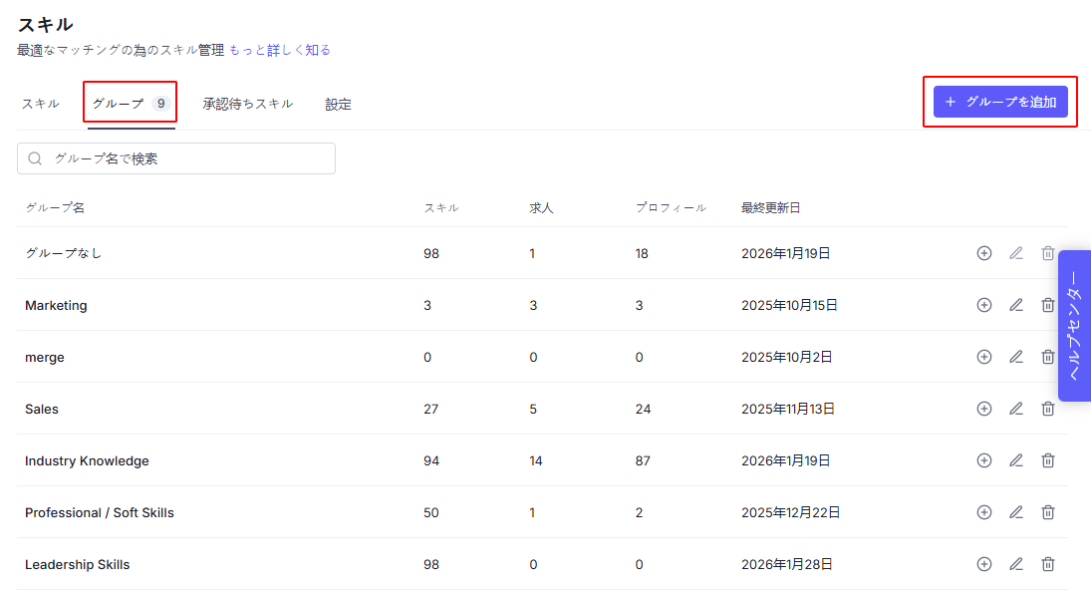Click date 2025年10月15日
This screenshot has width=1091, height=590.
(x=790, y=305)
